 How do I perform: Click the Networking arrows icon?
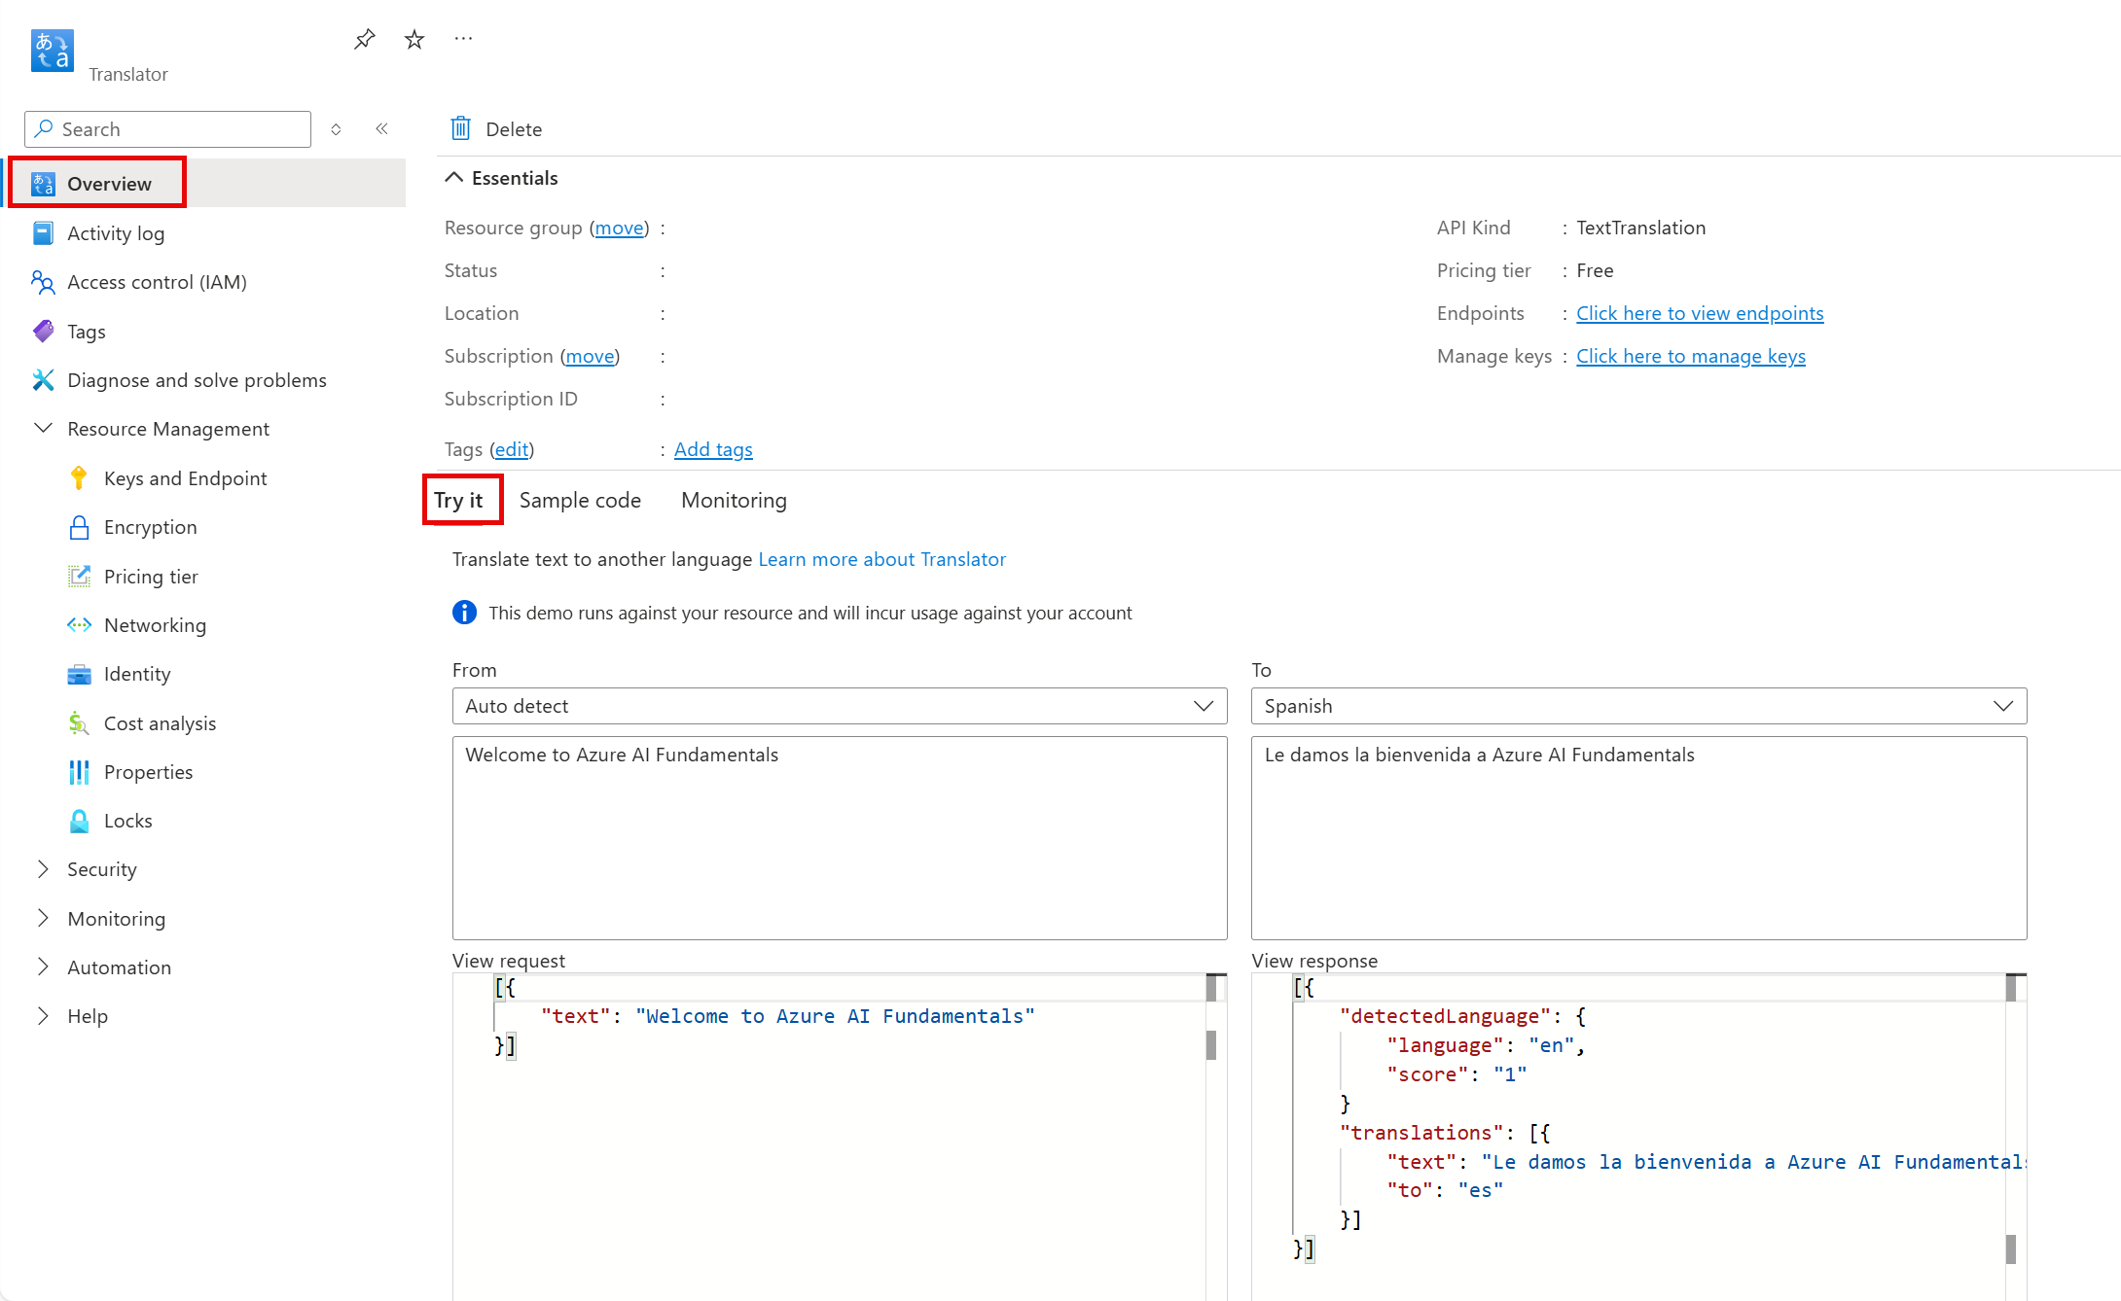(x=79, y=625)
